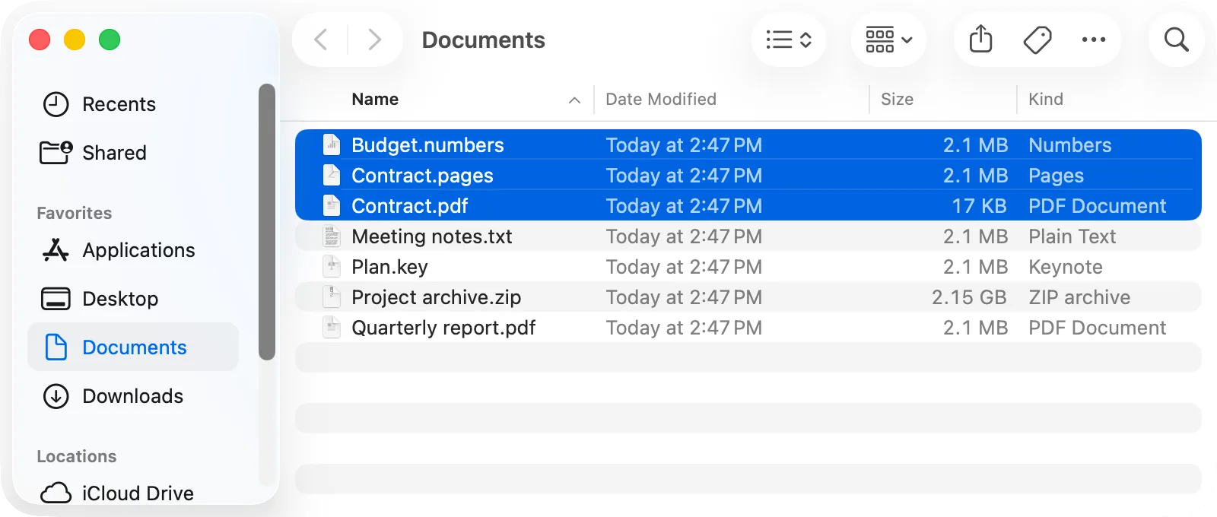Click the sidebar vertical scrollbar
The image size is (1217, 517).
tap(266, 221)
